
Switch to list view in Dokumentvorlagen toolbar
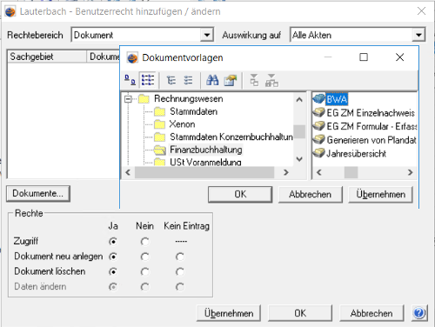(x=148, y=80)
